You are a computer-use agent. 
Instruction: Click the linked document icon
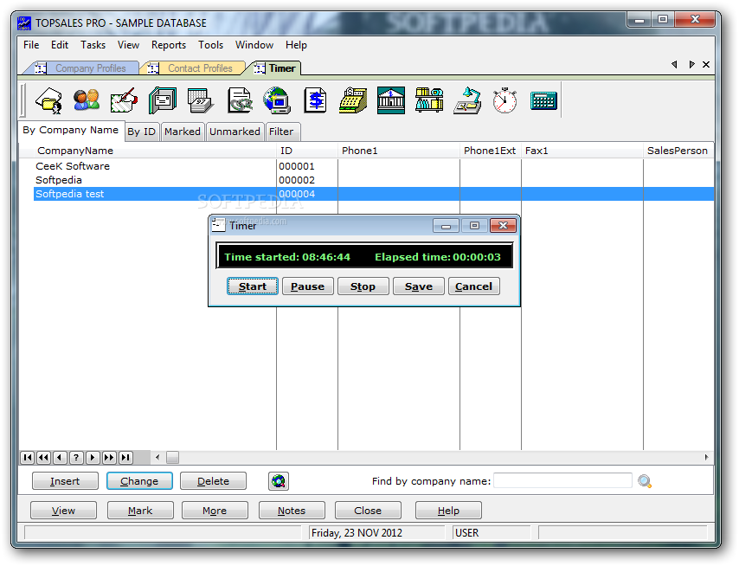(x=240, y=100)
